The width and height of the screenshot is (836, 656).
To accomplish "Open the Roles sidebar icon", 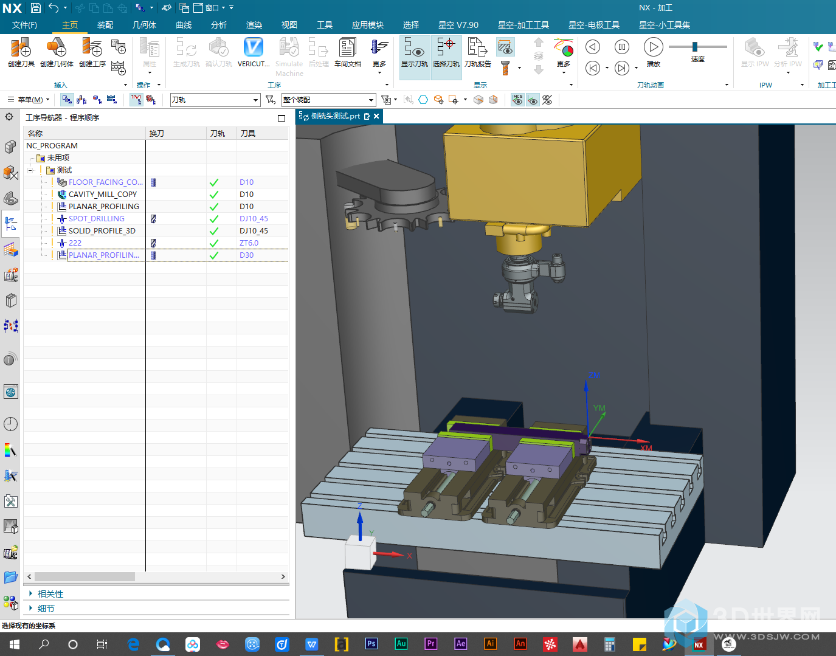I will (x=10, y=603).
